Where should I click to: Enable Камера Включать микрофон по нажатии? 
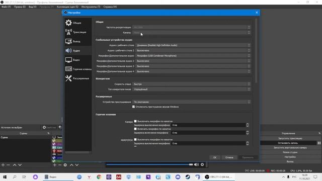(x=135, y=129)
